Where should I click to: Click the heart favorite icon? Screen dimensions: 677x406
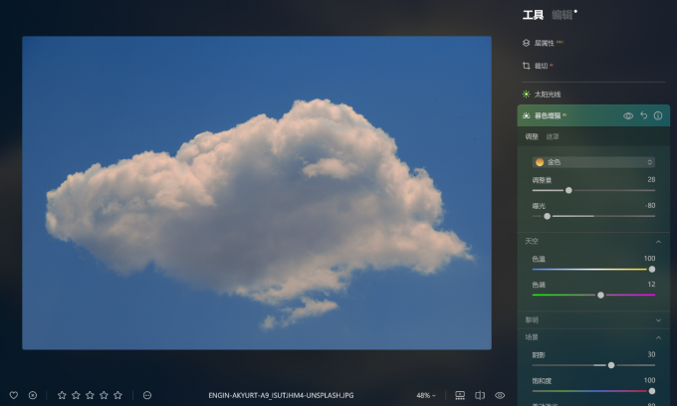pyautogui.click(x=13, y=395)
